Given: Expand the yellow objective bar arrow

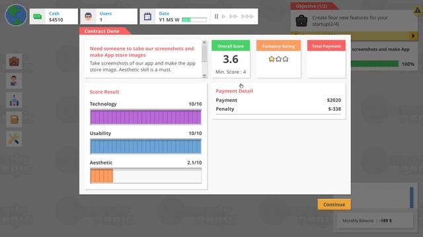Looking at the screenshot, I should click(x=413, y=36).
